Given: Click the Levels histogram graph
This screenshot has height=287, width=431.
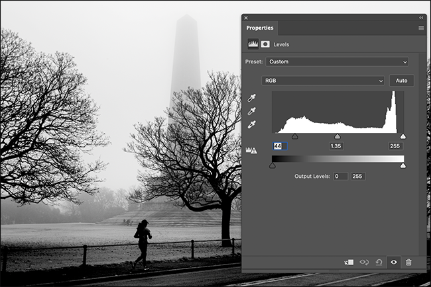Looking at the screenshot, I should click(x=338, y=112).
